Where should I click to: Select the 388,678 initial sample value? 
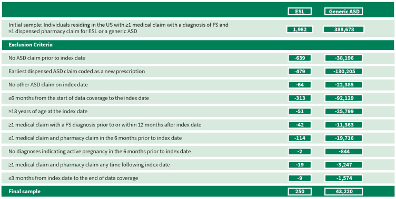tap(343, 29)
